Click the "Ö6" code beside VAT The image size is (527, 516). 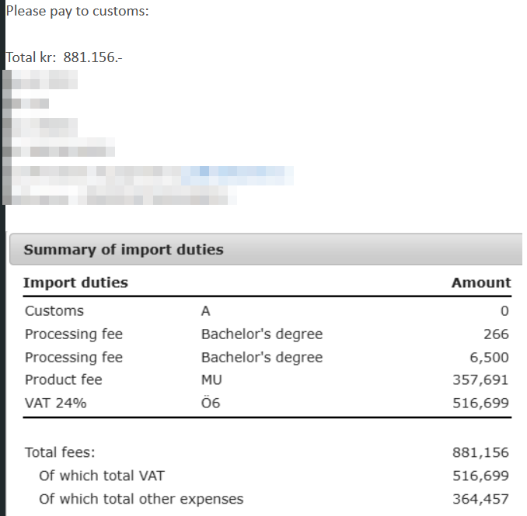(x=211, y=403)
